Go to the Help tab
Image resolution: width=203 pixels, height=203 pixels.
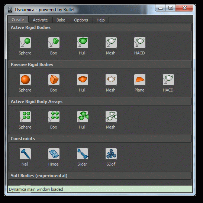click(x=101, y=20)
